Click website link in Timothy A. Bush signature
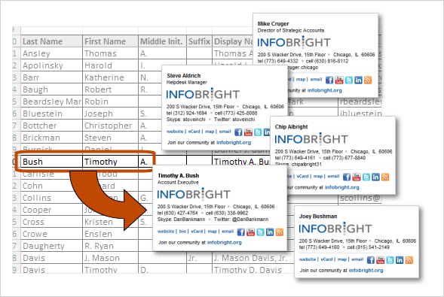This screenshot has height=297, width=444. pos(166,232)
